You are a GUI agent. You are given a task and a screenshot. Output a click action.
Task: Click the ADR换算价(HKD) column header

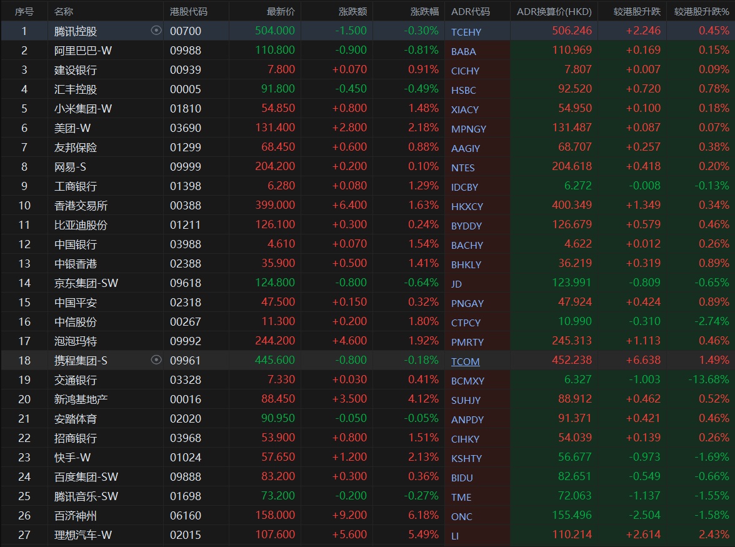coord(554,11)
